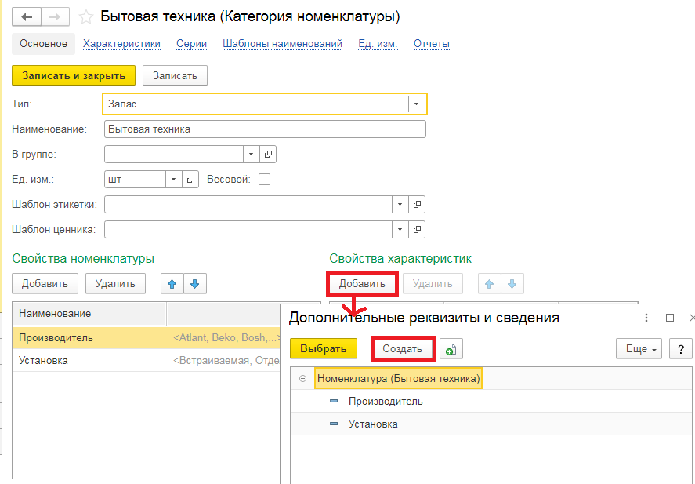Click the yellow Выбрать button

[x=324, y=349]
